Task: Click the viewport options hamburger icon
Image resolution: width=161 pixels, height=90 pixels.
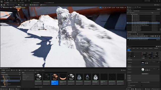Action: (x=1, y=7)
